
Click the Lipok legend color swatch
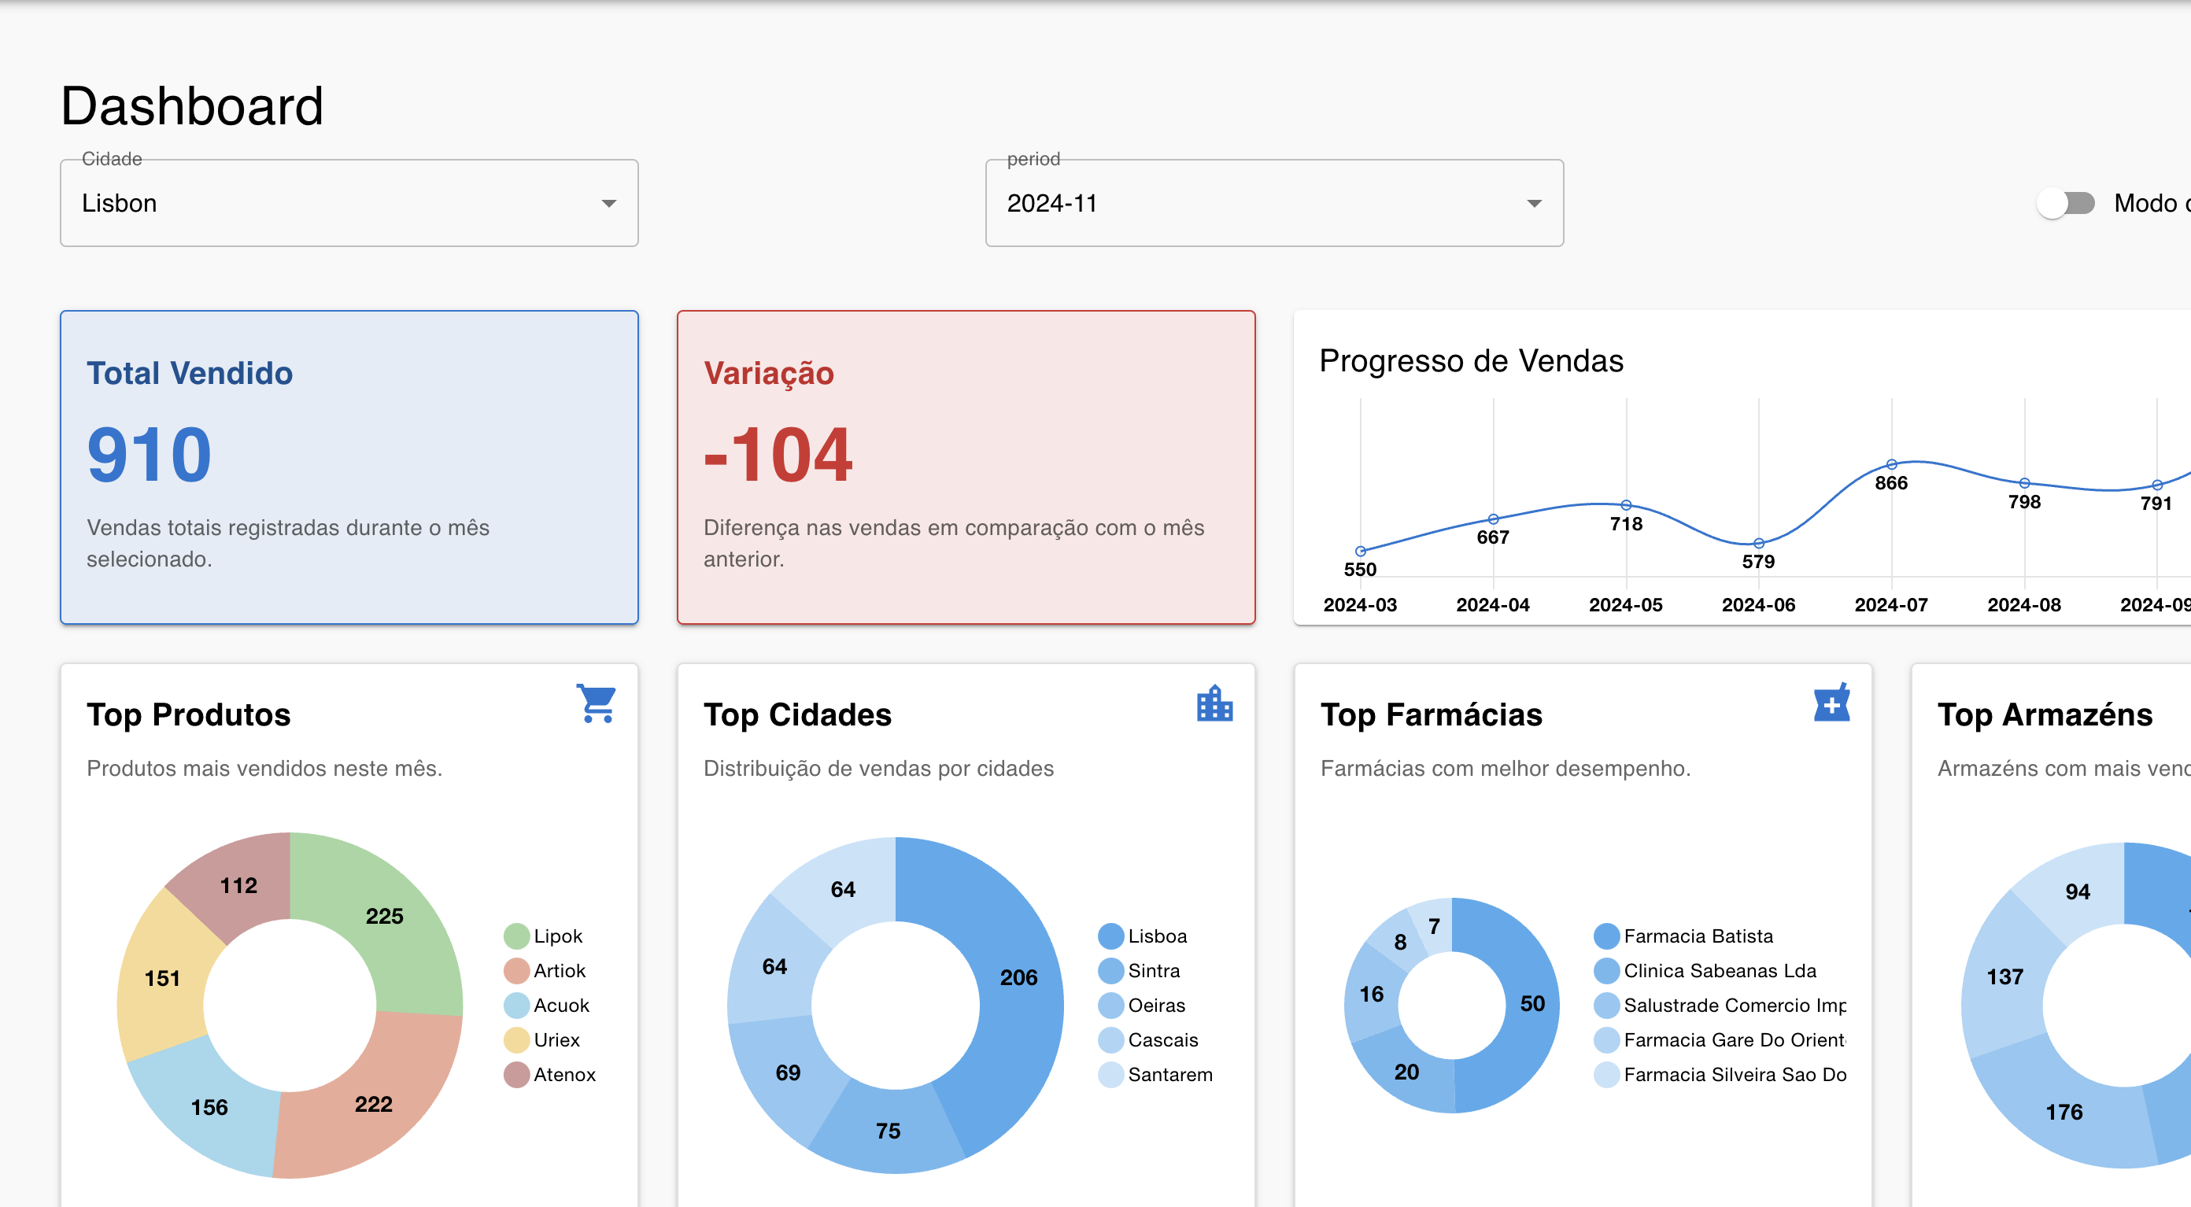coord(516,936)
